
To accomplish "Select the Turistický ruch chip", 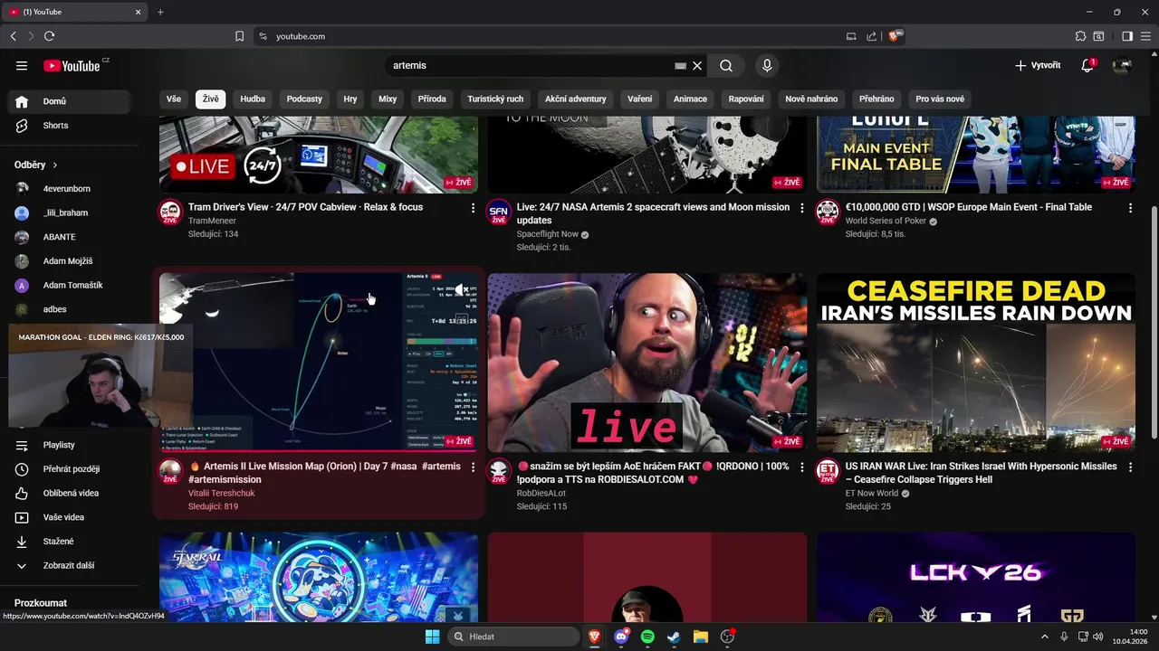I will [495, 99].
